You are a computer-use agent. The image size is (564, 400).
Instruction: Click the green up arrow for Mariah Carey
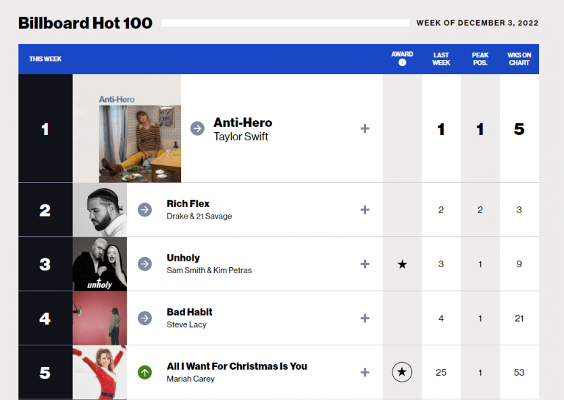click(x=145, y=372)
